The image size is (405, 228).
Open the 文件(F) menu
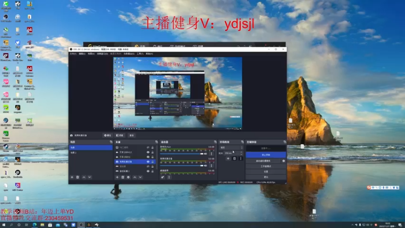pyautogui.click(x=73, y=54)
